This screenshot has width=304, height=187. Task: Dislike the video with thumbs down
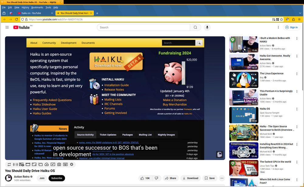pos(157,178)
